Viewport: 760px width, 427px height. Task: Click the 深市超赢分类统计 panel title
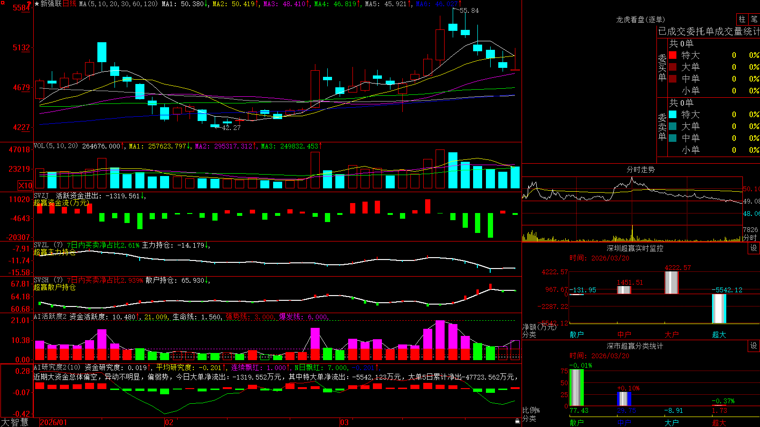click(635, 346)
